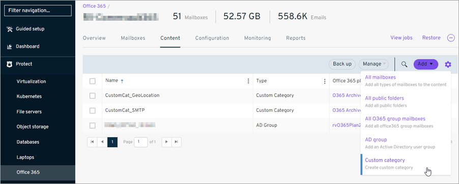Go to next page of table

[x=166, y=142]
